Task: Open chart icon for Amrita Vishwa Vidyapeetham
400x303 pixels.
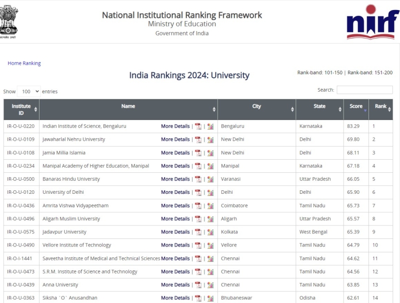Action: click(x=210, y=206)
